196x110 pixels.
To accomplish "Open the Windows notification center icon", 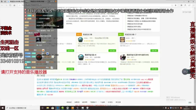I will click(192, 108).
